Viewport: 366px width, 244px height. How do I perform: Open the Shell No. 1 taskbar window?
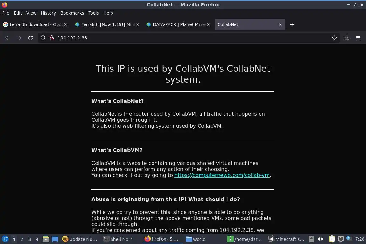coord(118,239)
